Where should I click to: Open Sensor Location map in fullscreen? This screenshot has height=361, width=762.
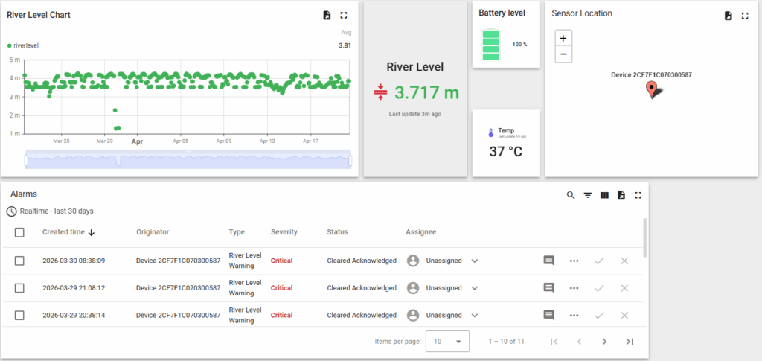[744, 16]
